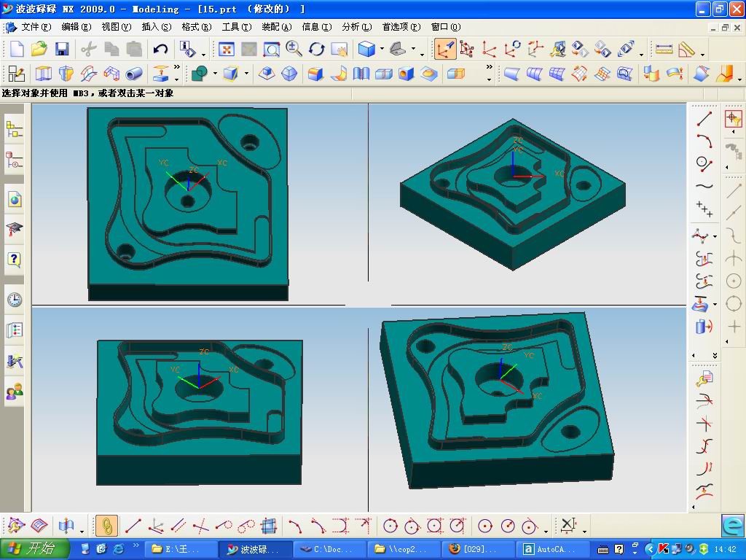Open the 插入(S) menu
The image size is (746, 560).
(x=157, y=27)
